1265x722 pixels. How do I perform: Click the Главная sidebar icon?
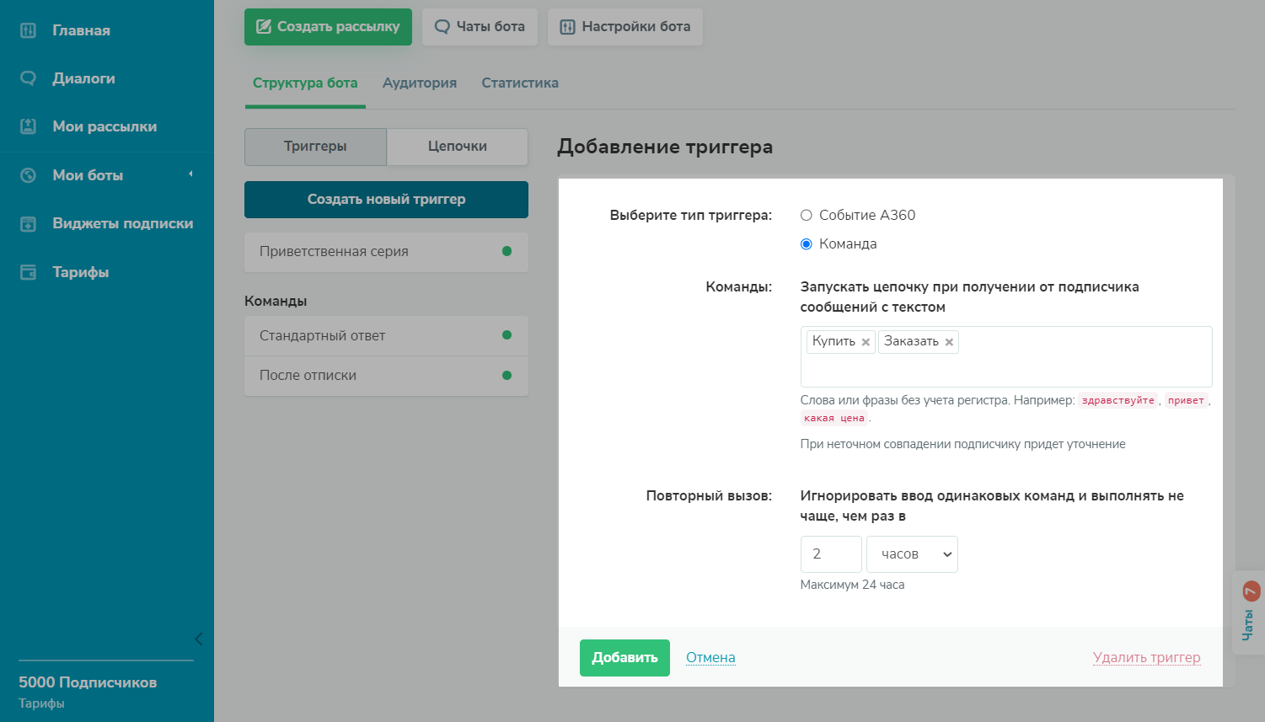pyautogui.click(x=28, y=30)
